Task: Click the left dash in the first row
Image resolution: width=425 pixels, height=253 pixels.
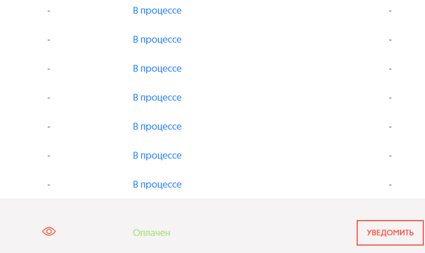Action: pyautogui.click(x=49, y=11)
